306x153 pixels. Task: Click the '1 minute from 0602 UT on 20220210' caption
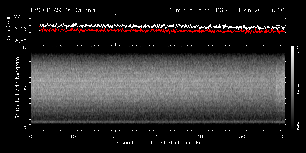click(227, 10)
